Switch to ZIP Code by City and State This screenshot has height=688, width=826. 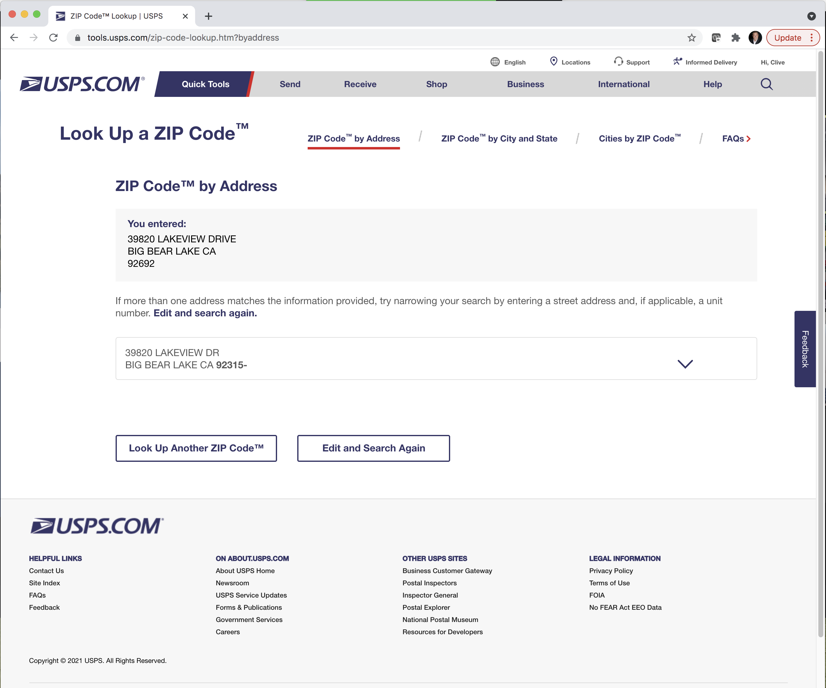(499, 138)
